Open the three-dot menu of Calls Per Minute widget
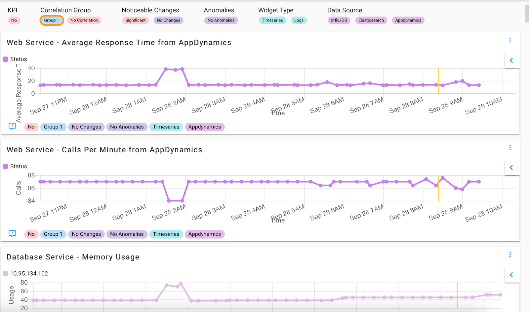This screenshot has height=312, width=529. (x=510, y=147)
